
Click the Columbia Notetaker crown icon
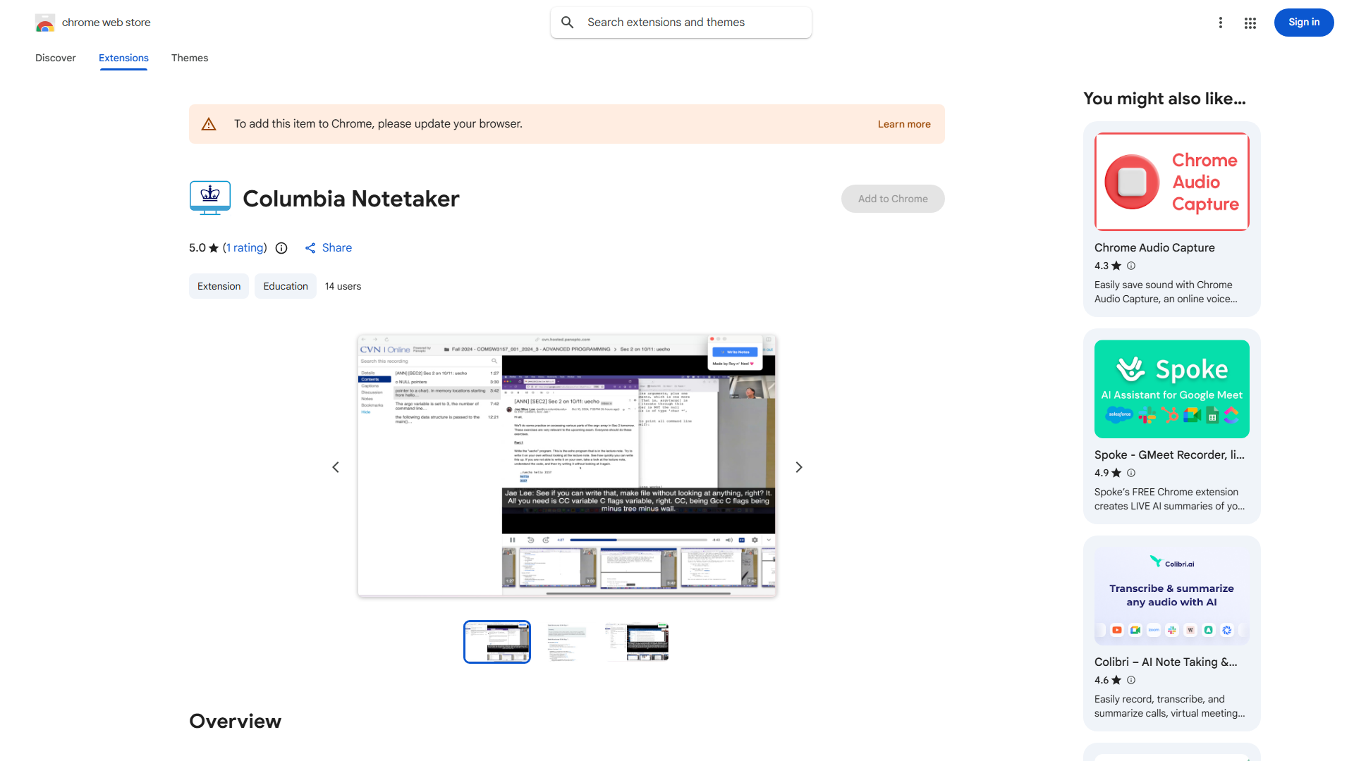(x=209, y=198)
